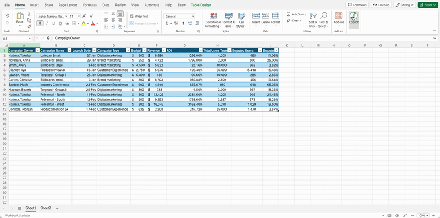
Task: Click the Delete cells icon
Action: tap(266, 15)
